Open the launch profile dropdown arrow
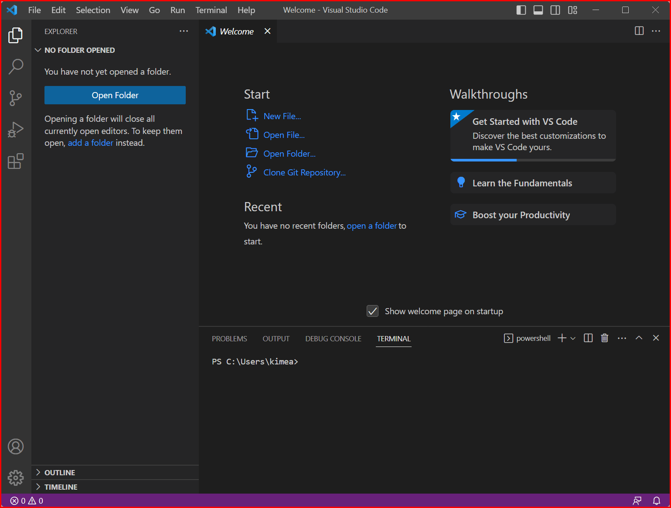671x508 pixels. point(573,338)
